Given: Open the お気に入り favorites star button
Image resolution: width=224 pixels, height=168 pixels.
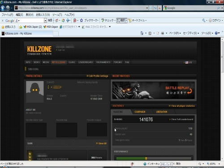Looking at the screenshot, I should pyautogui.click(x=9, y=27).
